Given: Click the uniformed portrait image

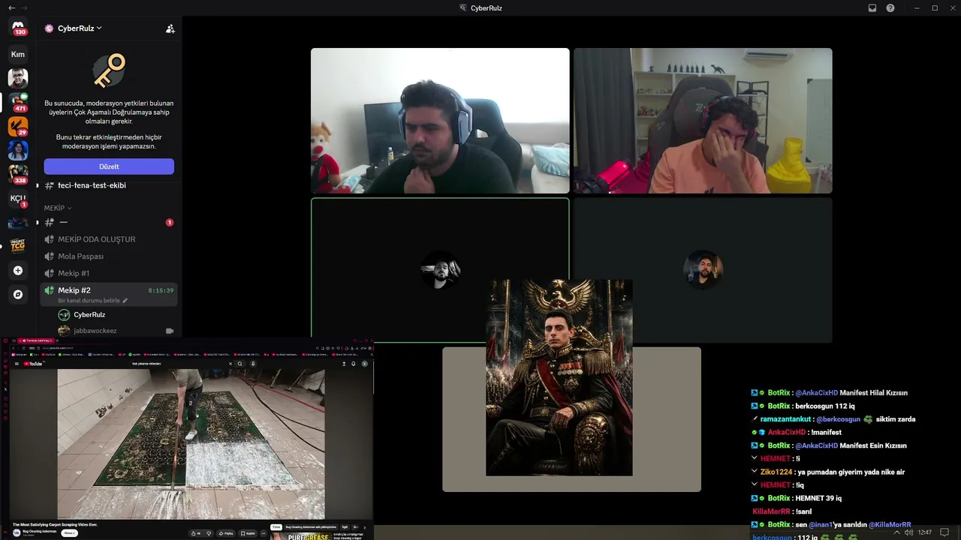Looking at the screenshot, I should tap(559, 377).
